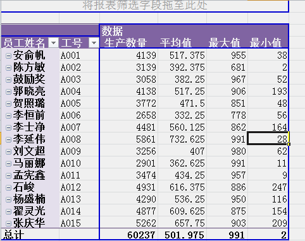The width and height of the screenshot is (305, 241).
Task: Select employee name cell 马丽娜
Action: tap(29, 163)
